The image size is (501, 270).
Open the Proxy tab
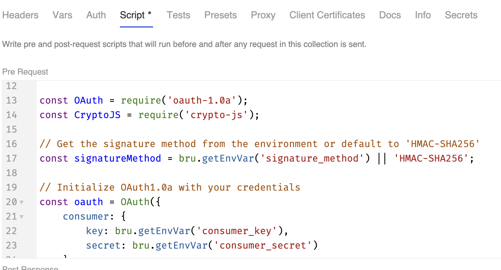click(x=263, y=15)
